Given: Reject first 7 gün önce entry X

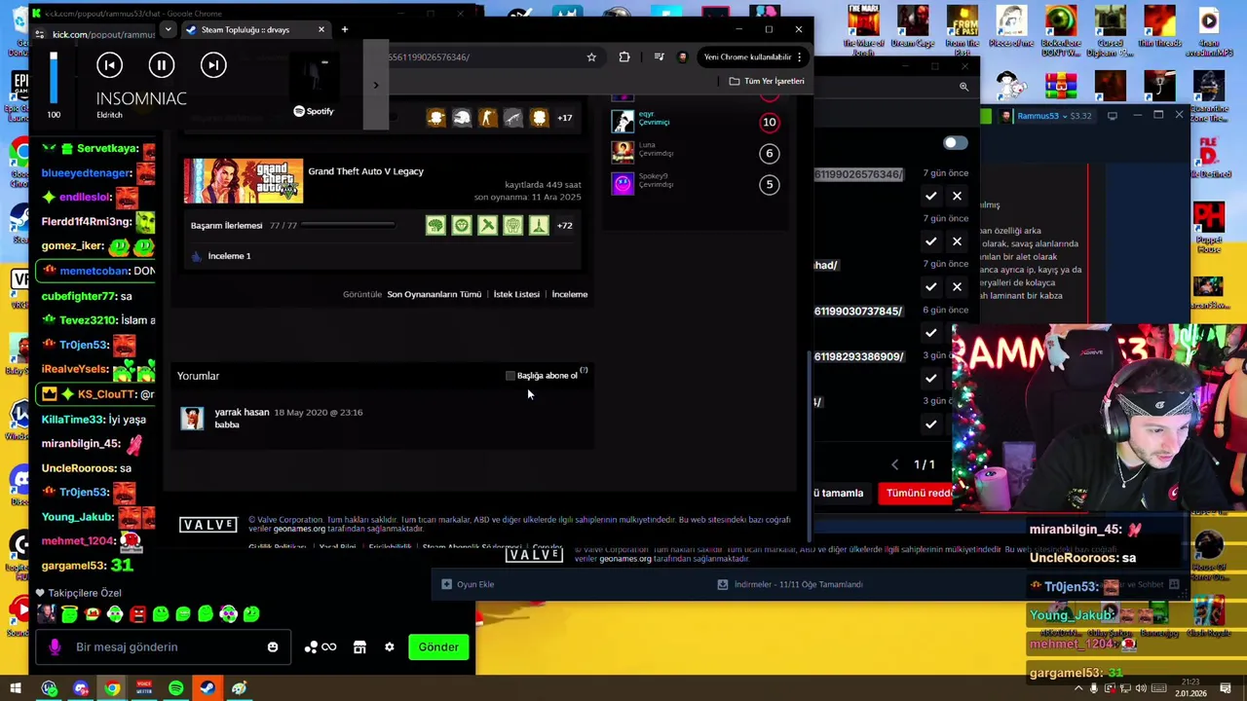Looking at the screenshot, I should [957, 197].
